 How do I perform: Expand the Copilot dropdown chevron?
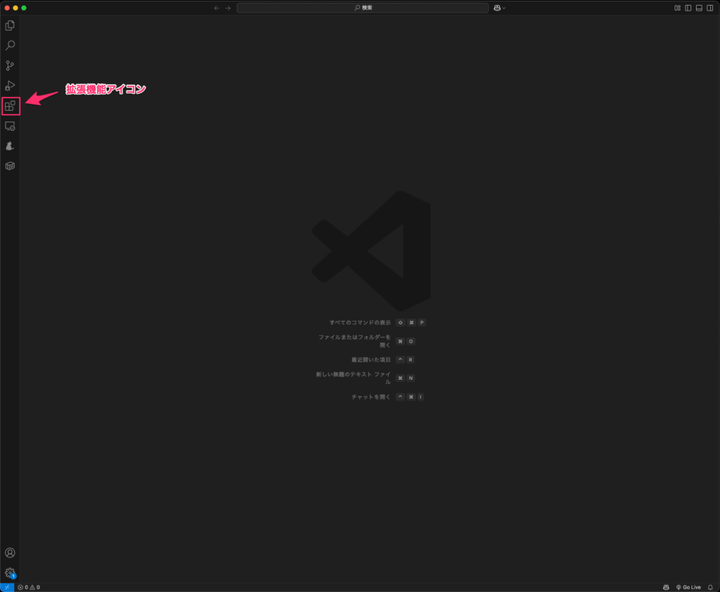pos(503,8)
